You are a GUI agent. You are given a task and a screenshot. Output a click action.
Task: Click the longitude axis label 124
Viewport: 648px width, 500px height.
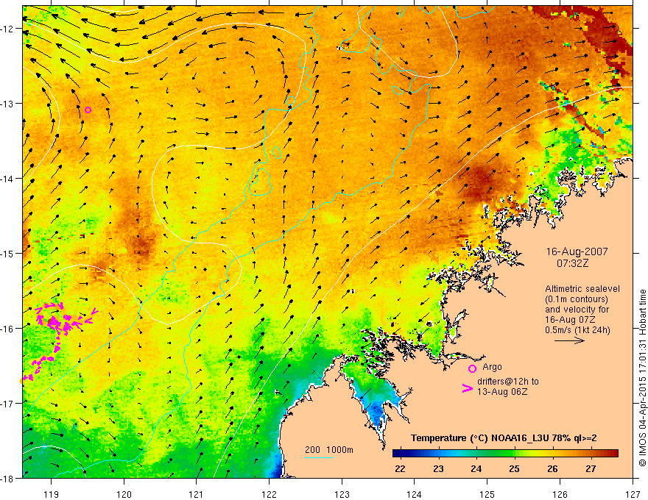(x=415, y=494)
